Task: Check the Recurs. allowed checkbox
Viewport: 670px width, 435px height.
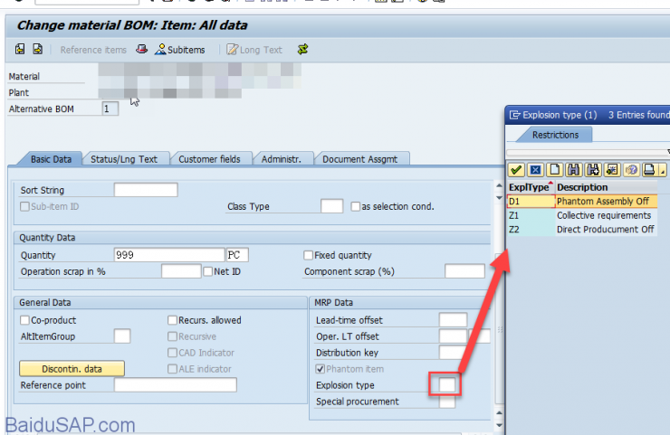Action: [172, 320]
